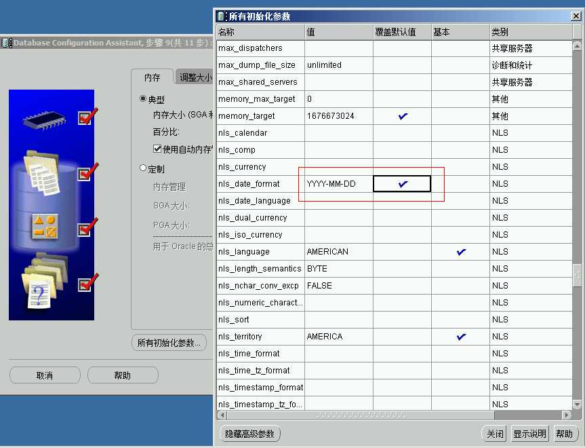Select the nls_date_language row name
The width and height of the screenshot is (585, 448).
click(260, 201)
